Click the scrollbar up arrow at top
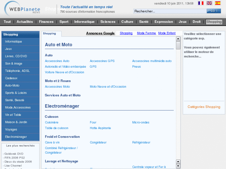The width and height of the screenshot is (226, 169). coord(178,39)
